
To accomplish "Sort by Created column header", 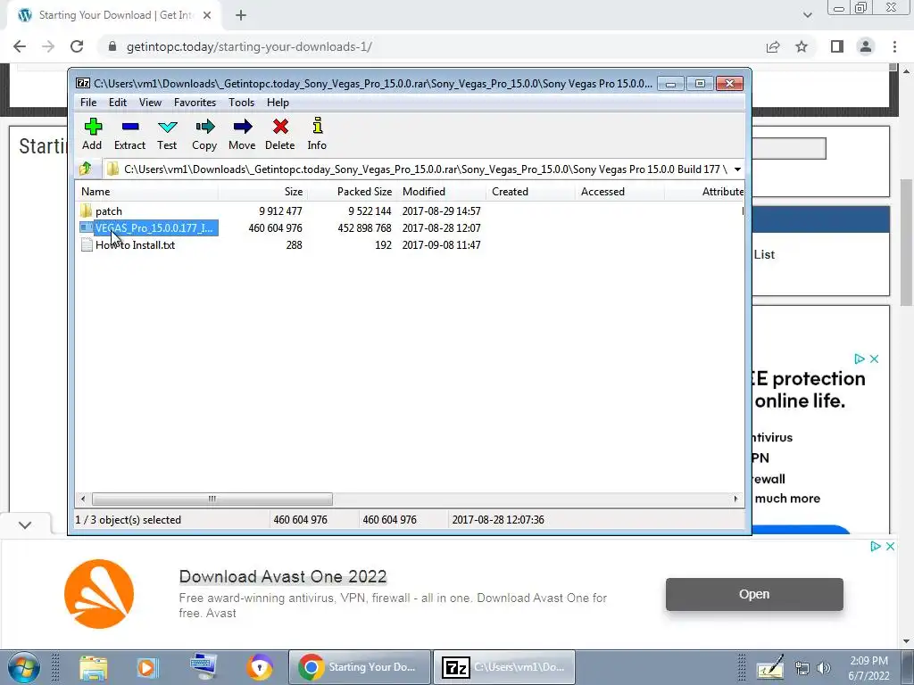I will pyautogui.click(x=530, y=192).
